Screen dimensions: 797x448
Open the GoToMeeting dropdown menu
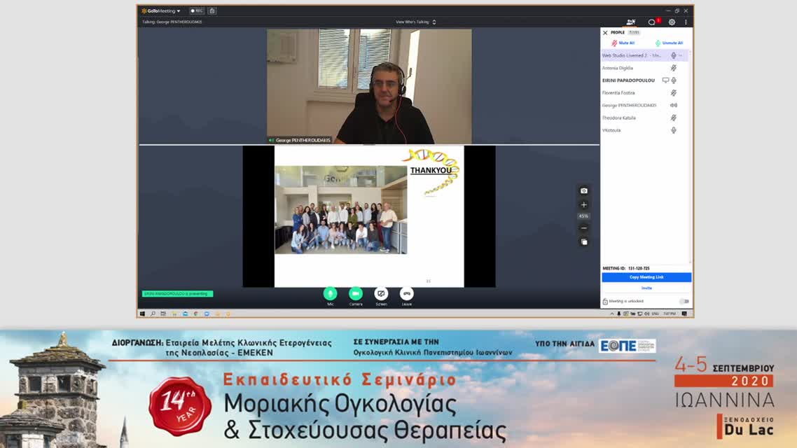pyautogui.click(x=161, y=11)
